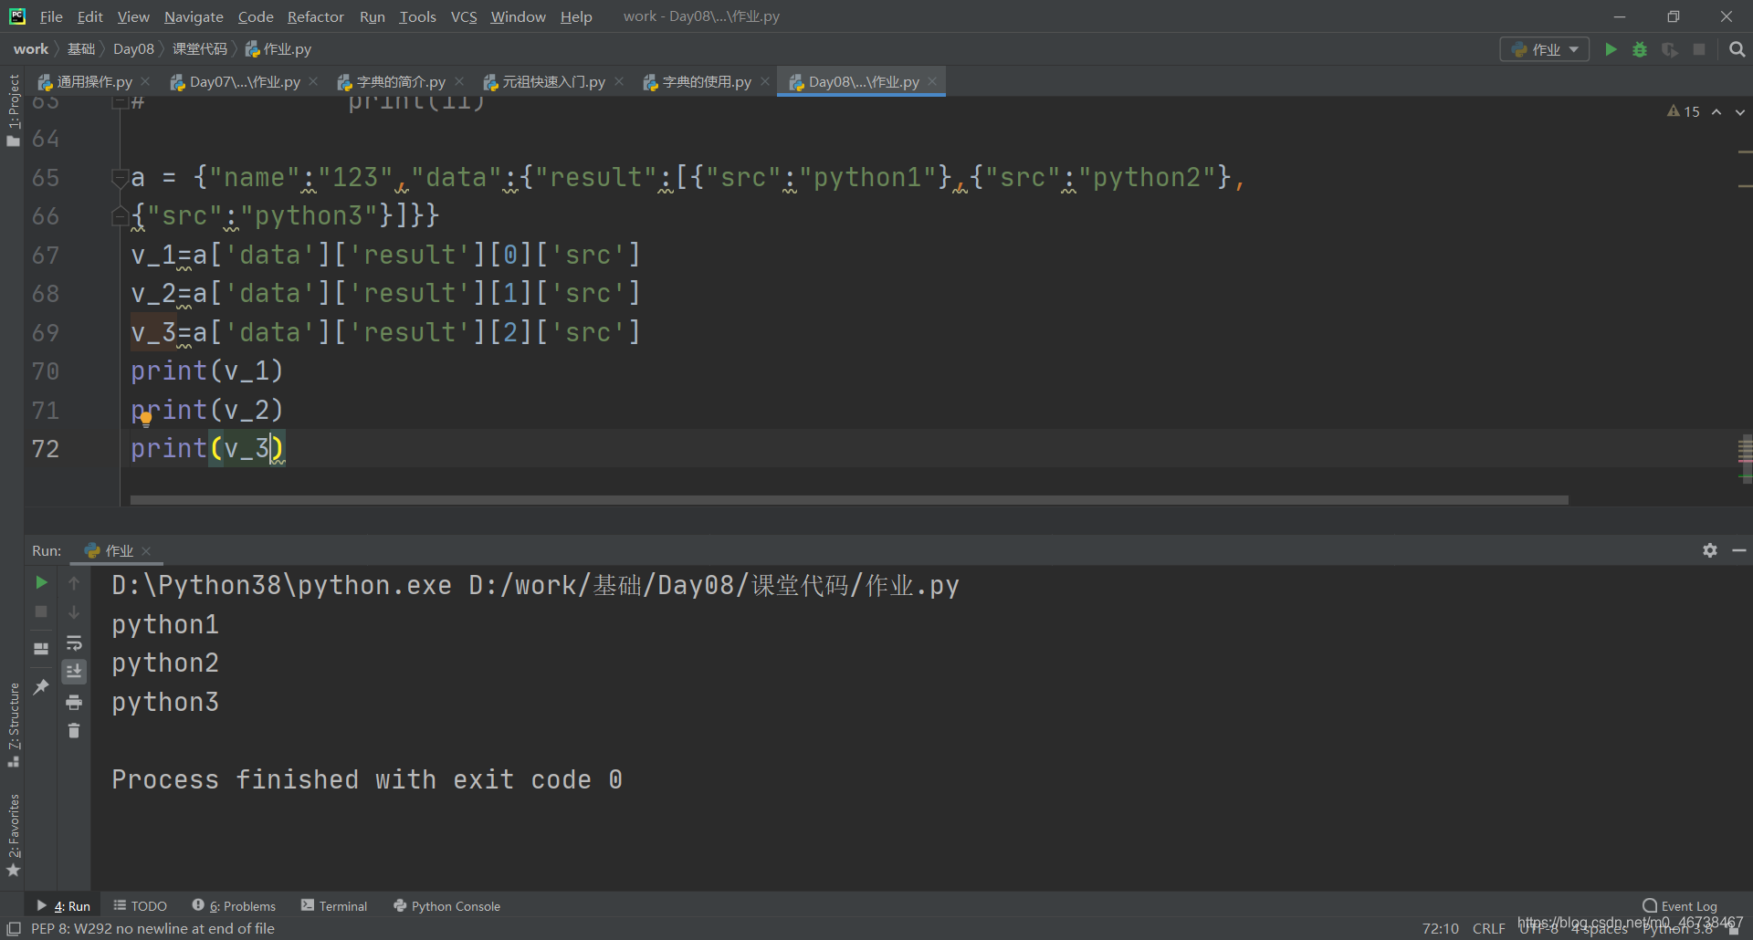
Task: Open the 4: Run tool window button
Action: pos(64,906)
